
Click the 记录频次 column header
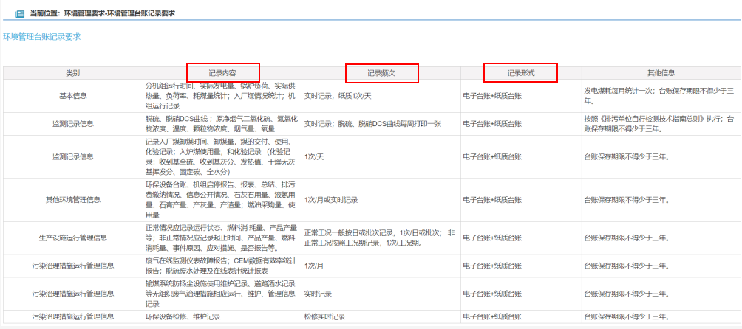(381, 73)
